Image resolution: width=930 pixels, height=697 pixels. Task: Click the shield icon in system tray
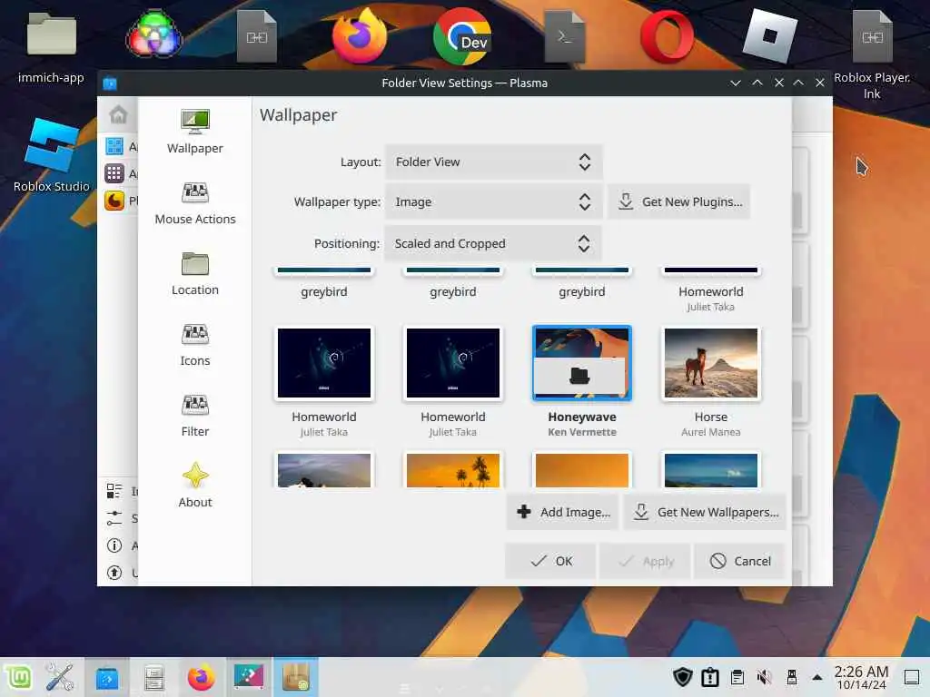pyautogui.click(x=683, y=677)
